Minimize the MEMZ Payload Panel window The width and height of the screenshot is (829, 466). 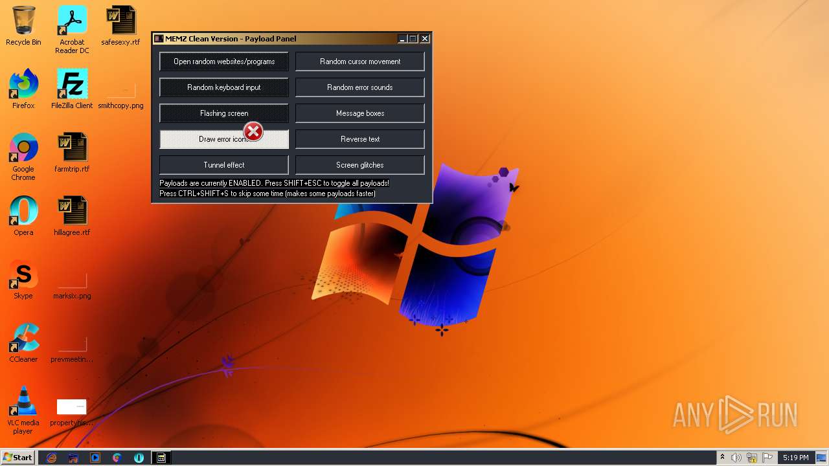pyautogui.click(x=402, y=39)
